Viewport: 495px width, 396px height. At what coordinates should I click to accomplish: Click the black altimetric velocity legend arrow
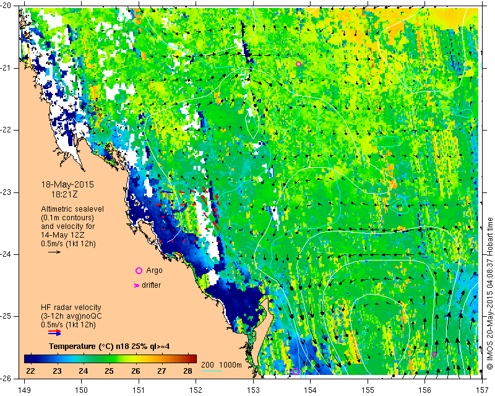[x=54, y=252]
